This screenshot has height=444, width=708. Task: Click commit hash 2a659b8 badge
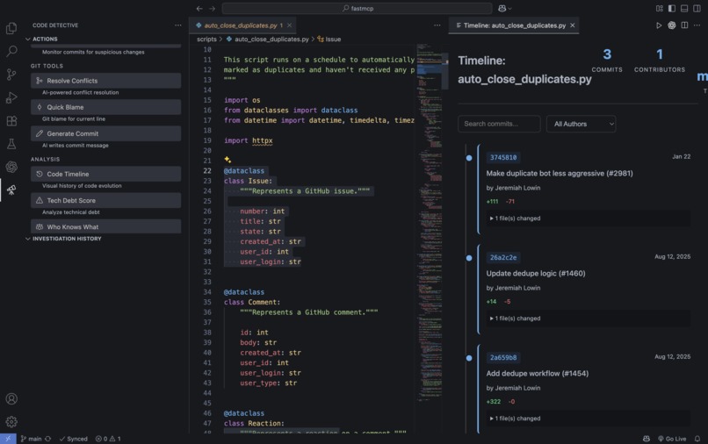[503, 358]
